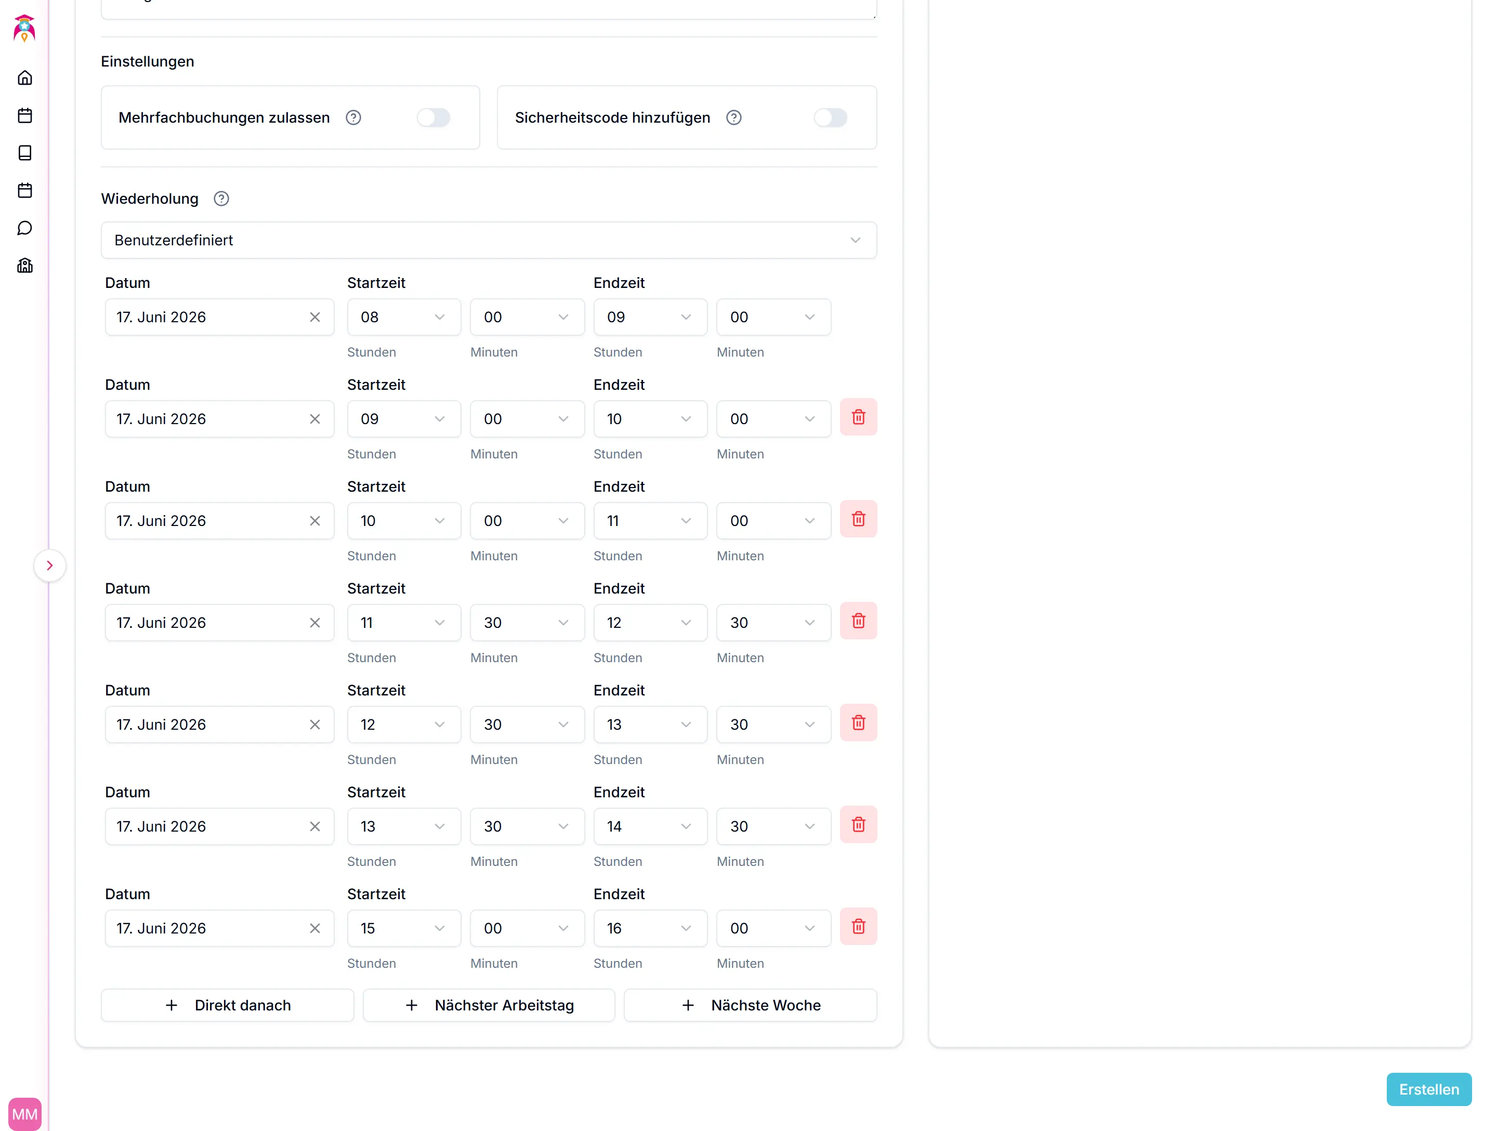
Task: Add slot for Nächster Arbeitstag
Action: click(x=489, y=1006)
